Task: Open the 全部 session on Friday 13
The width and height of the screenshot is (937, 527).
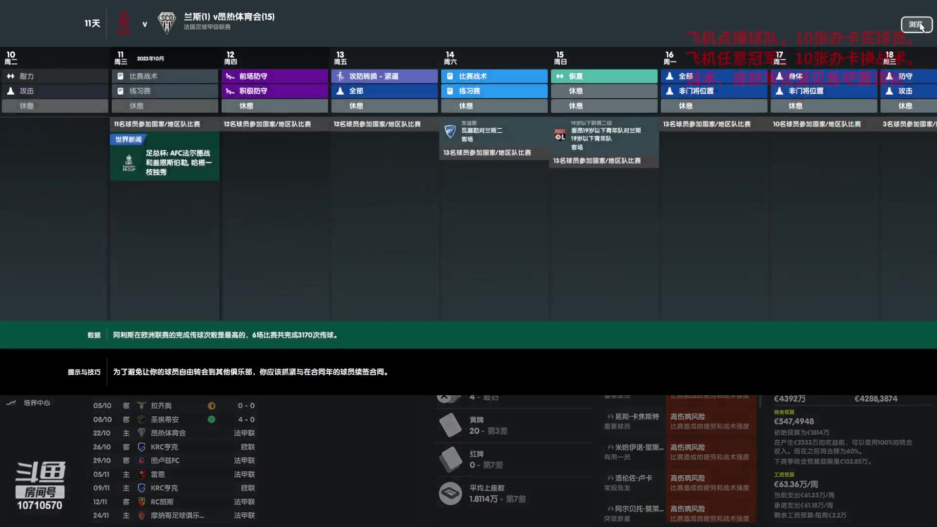Action: pos(384,91)
